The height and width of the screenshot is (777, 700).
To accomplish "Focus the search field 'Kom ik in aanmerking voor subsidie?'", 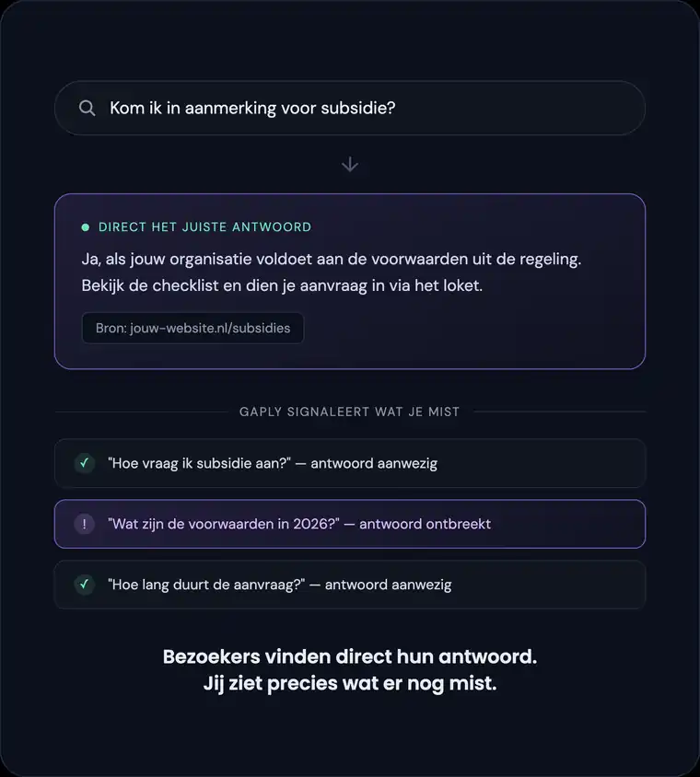I will (350, 108).
